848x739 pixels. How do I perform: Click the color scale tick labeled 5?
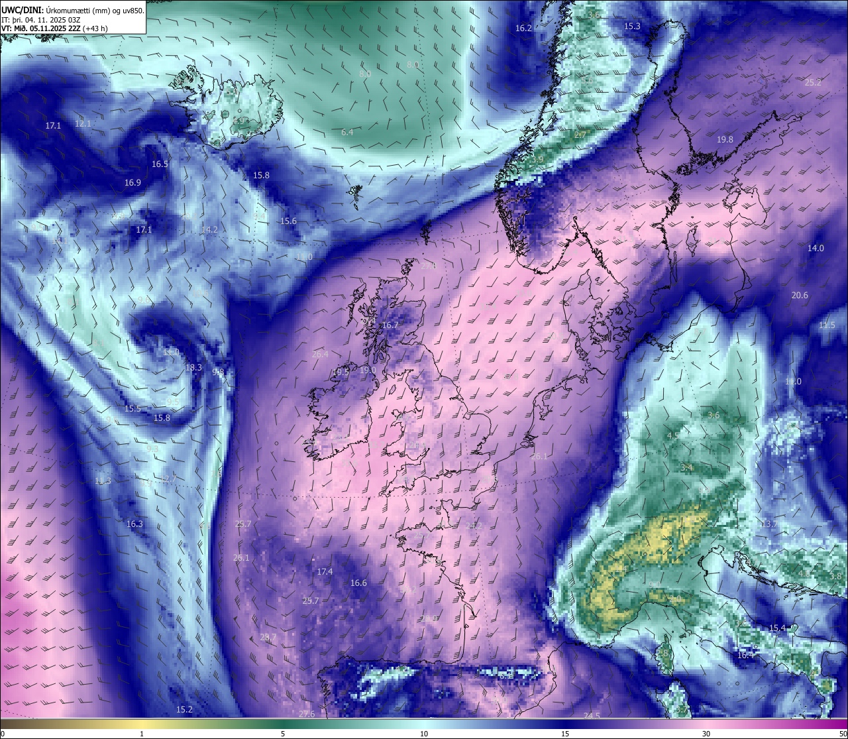click(283, 734)
